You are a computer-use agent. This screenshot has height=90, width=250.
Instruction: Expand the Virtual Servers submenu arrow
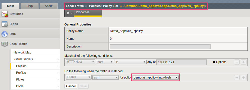58,59
